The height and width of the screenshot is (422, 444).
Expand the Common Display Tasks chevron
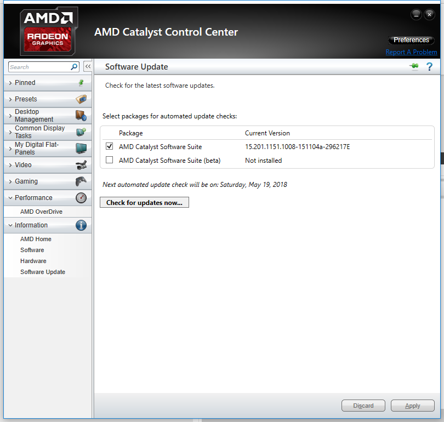(x=10, y=132)
